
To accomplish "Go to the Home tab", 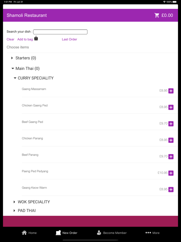I will (x=29, y=233).
